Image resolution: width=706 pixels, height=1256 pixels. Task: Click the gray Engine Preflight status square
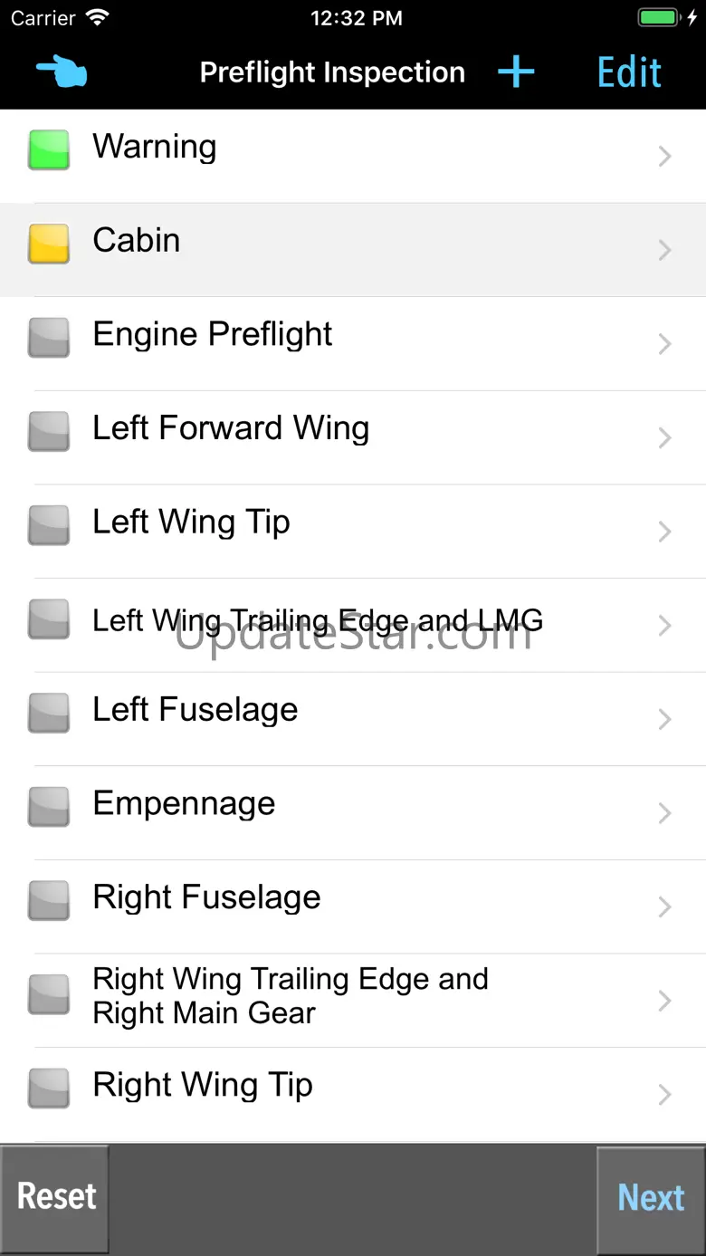49,338
